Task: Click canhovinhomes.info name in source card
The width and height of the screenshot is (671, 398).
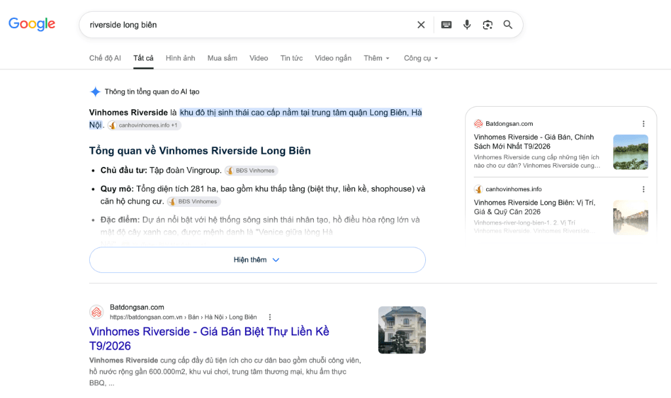Action: pyautogui.click(x=514, y=189)
